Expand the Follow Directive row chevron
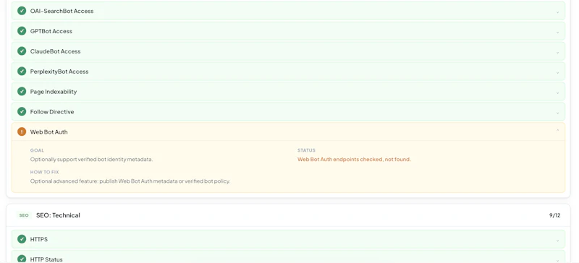 (557, 113)
